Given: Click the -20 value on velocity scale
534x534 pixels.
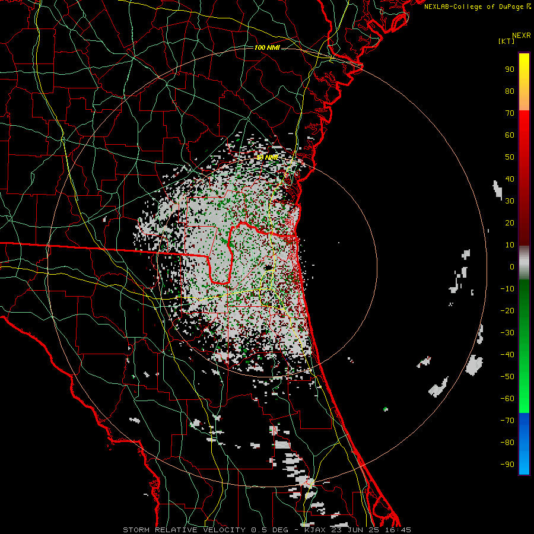Looking at the screenshot, I should pos(507,311).
